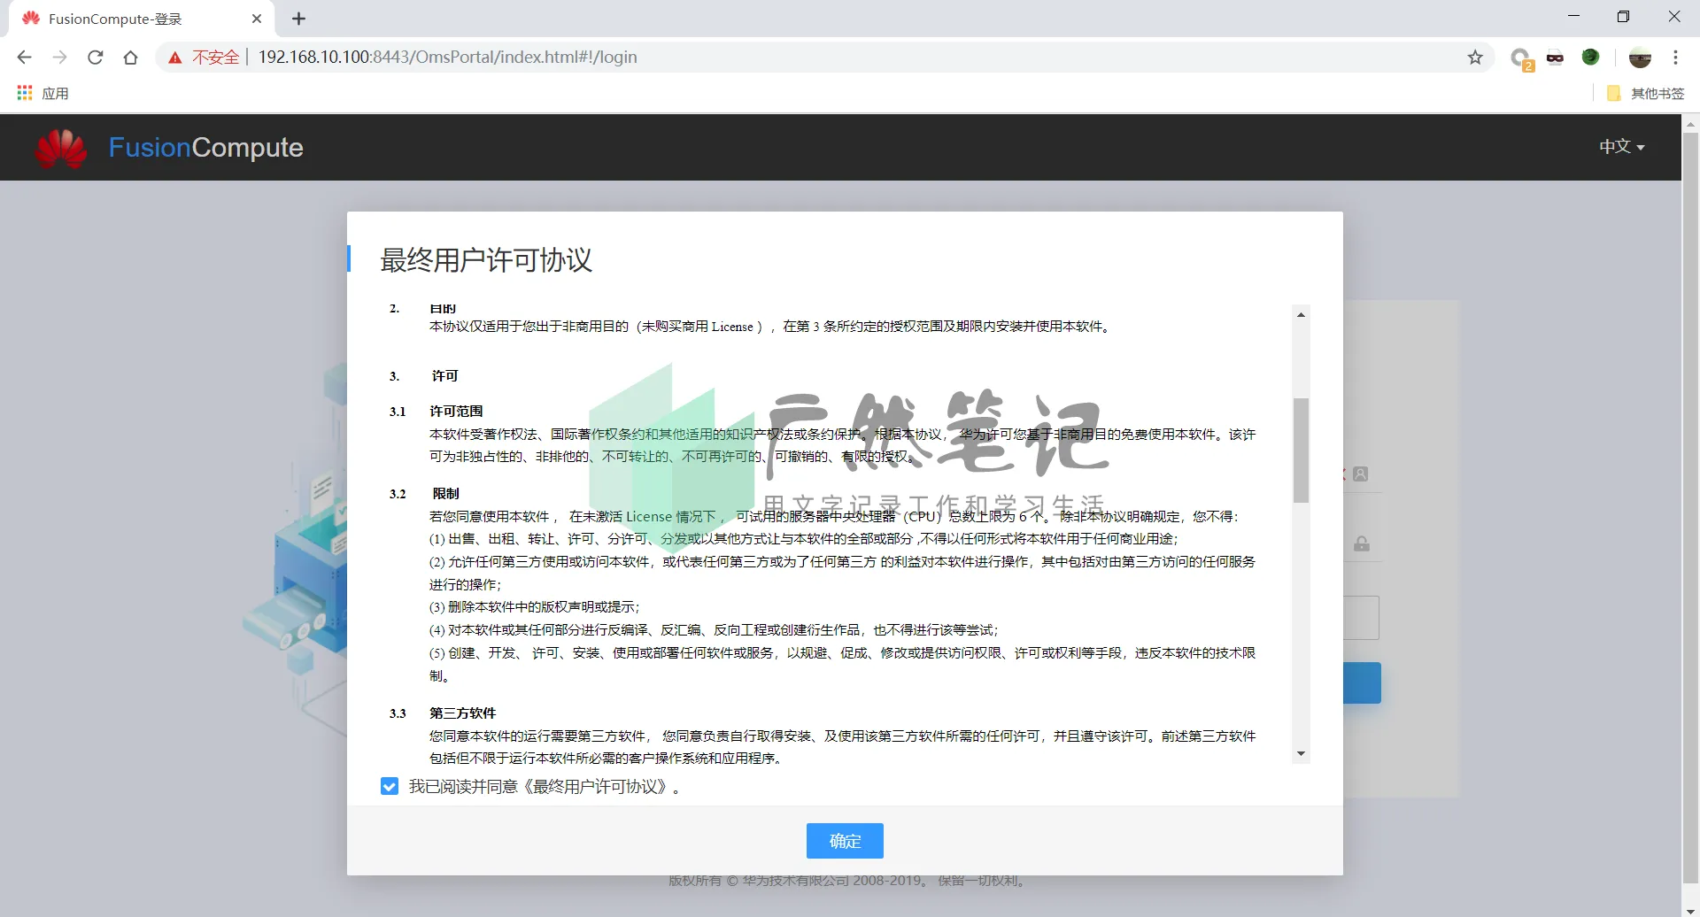View the insecure site warning icon
The image size is (1700, 917).
coord(175,58)
